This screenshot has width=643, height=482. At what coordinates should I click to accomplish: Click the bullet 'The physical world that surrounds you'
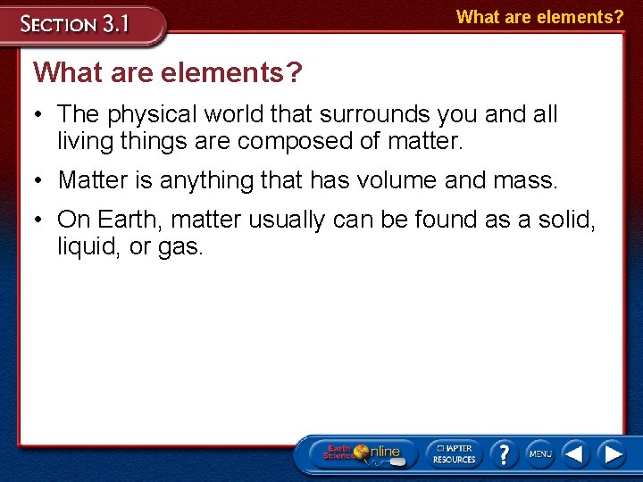click(307, 114)
